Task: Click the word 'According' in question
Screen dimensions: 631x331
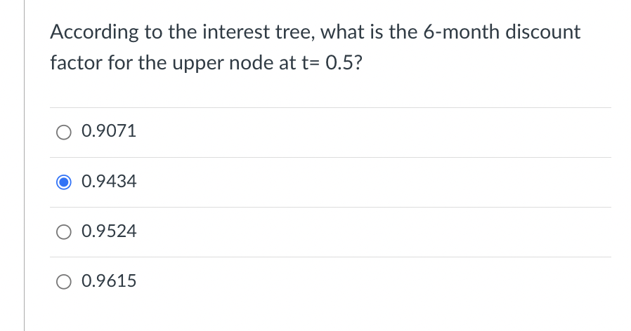Action: (x=95, y=32)
